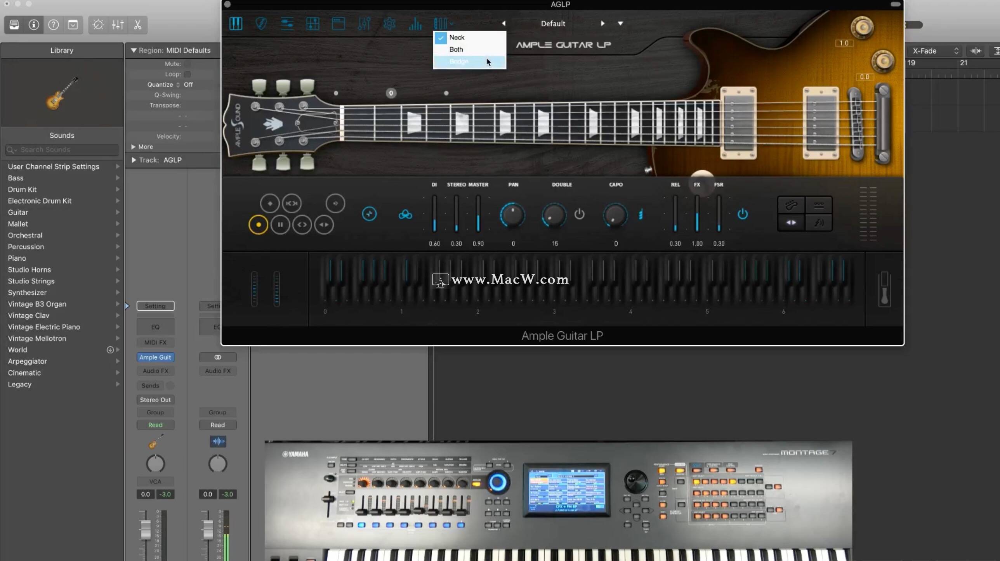
Task: Expand the Track AGLP disclosure triangle
Action: (x=134, y=160)
